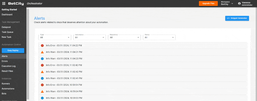Open Execution Log in the sidebar
The width and height of the screenshot is (257, 101).
8,66
